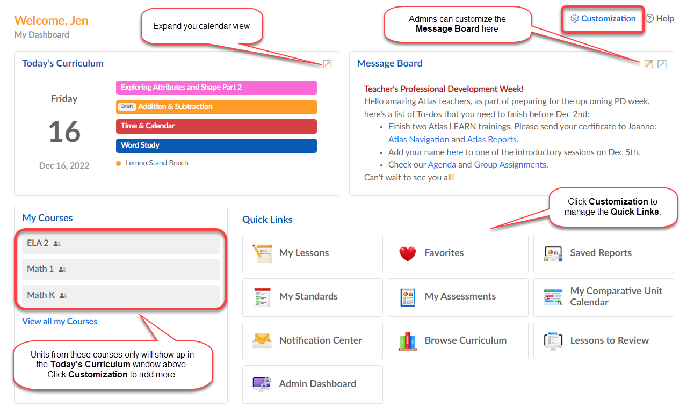The image size is (694, 415).
Task: Click the Friday weekday label
Action: pyautogui.click(x=64, y=99)
